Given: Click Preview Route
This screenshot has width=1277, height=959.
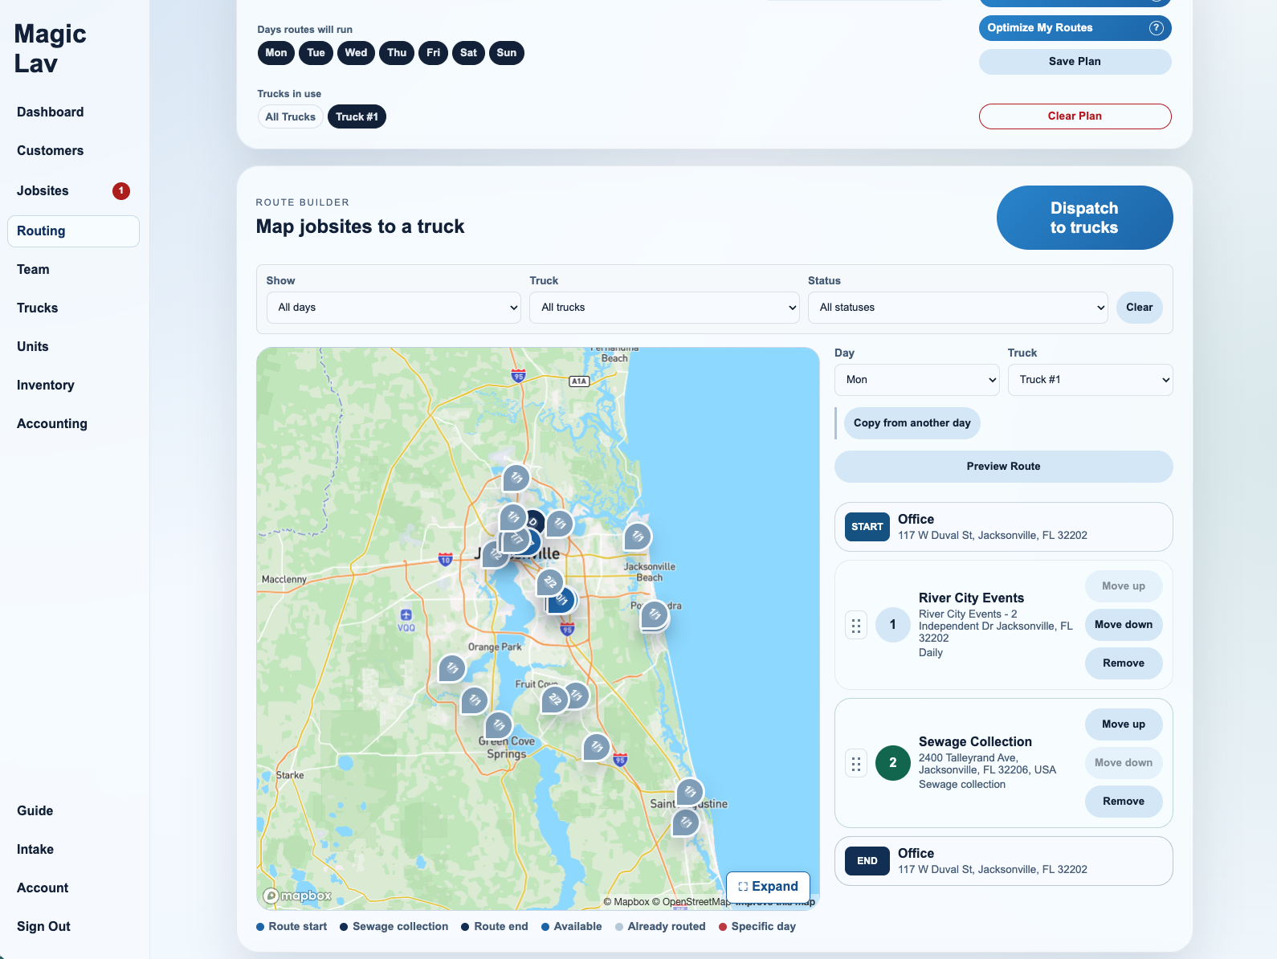Looking at the screenshot, I should pyautogui.click(x=1003, y=467).
